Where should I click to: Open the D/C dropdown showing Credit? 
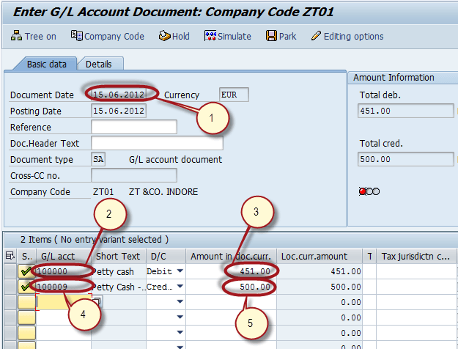tap(180, 287)
